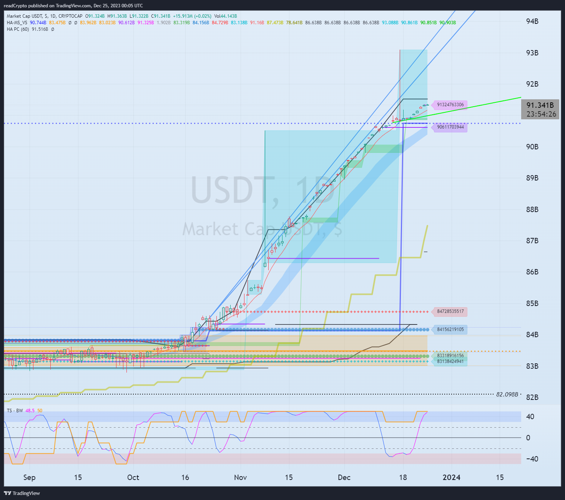Click the current price tag 91.341B
Viewport: 565px width, 500px height.
point(540,105)
